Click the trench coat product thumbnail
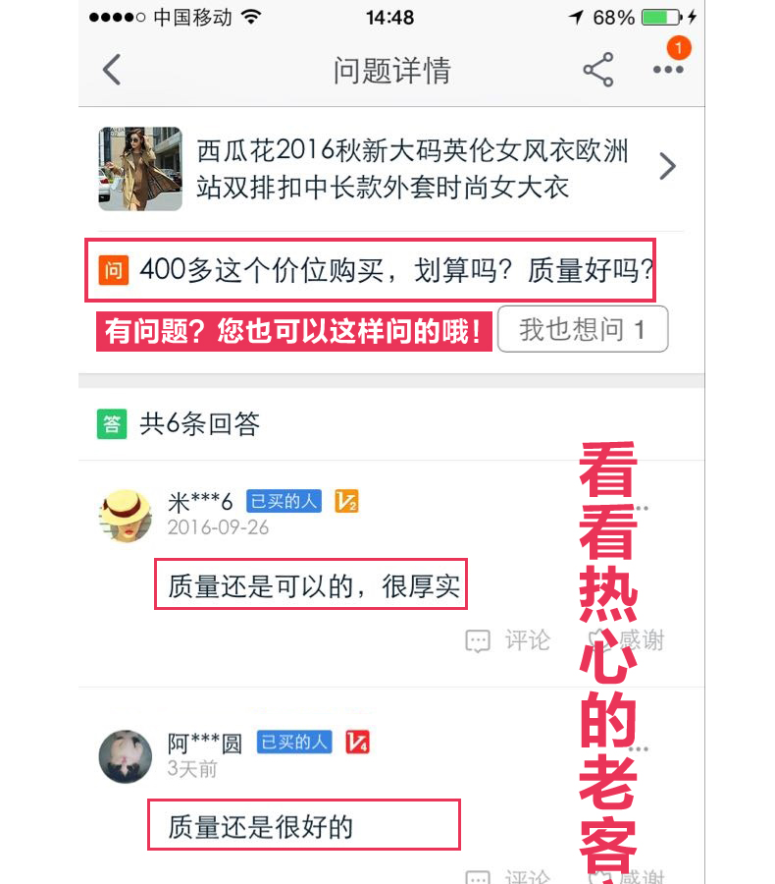This screenshot has width=775, height=884. (x=140, y=169)
